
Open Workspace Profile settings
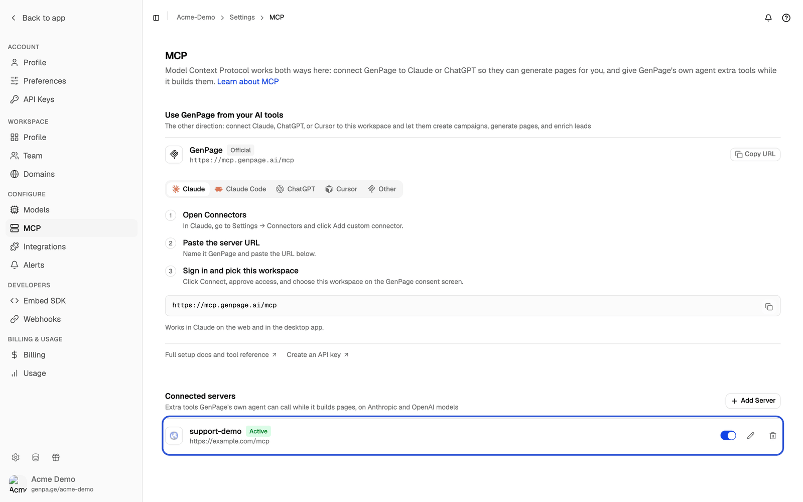click(71, 138)
